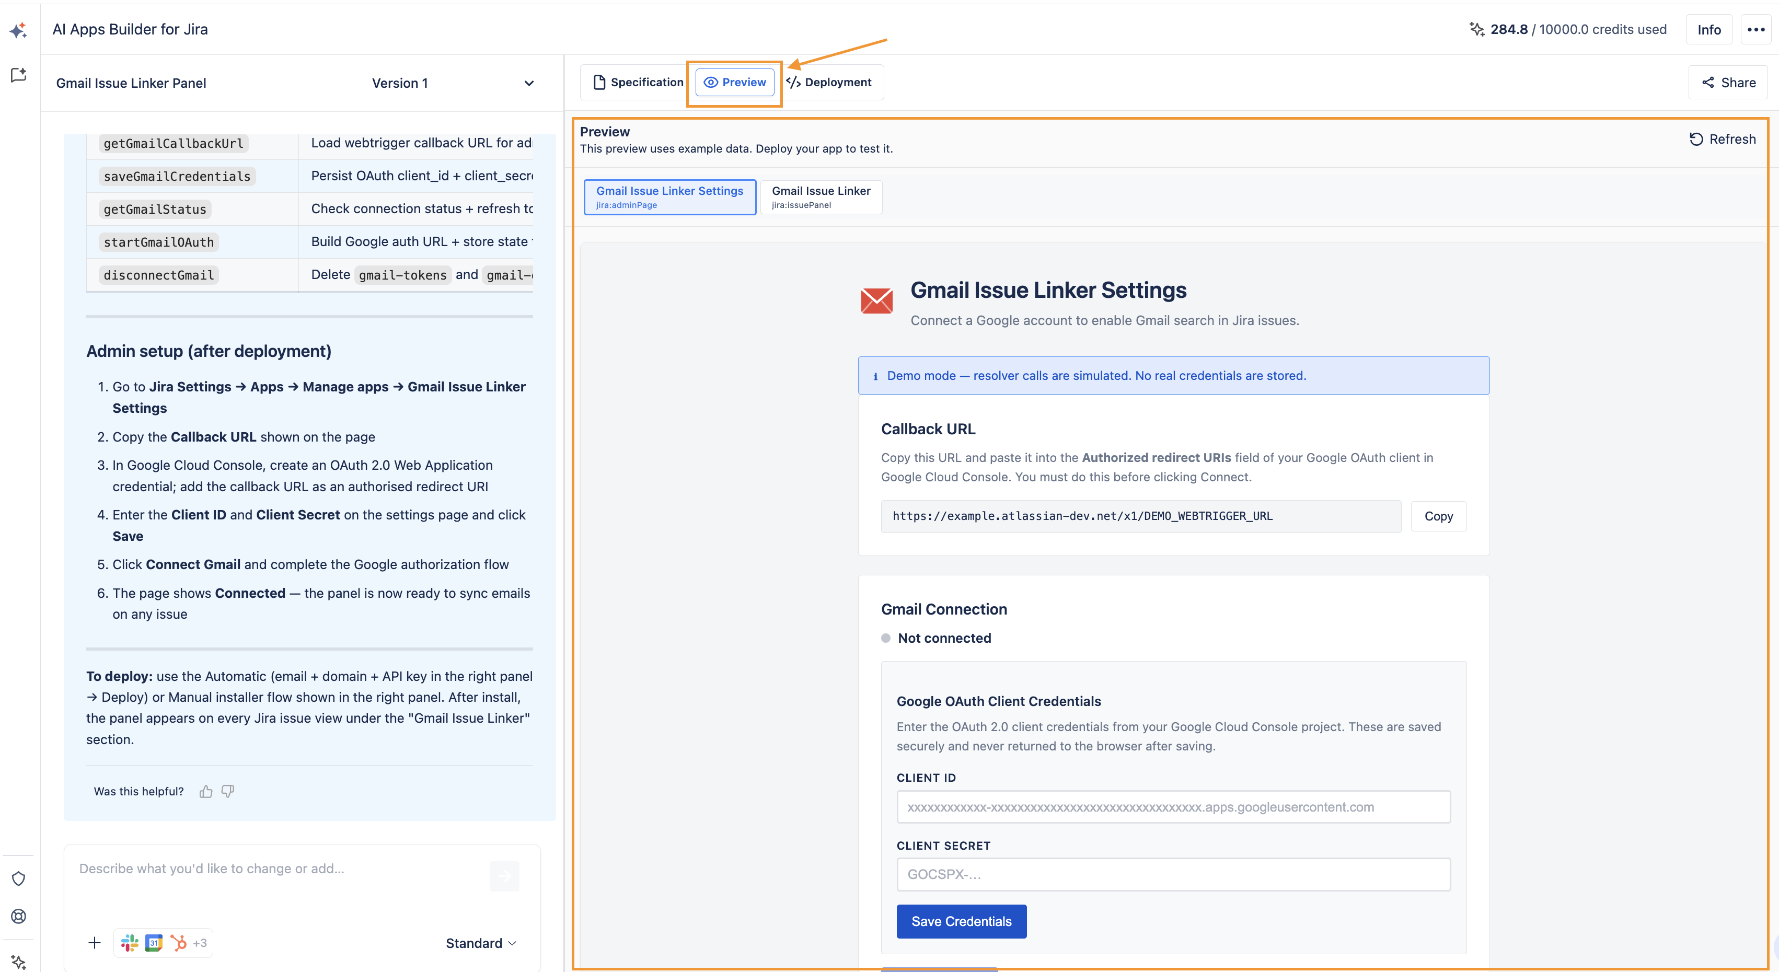Click the red envelope Gmail icon
This screenshot has height=972, width=1779.
coord(876,301)
